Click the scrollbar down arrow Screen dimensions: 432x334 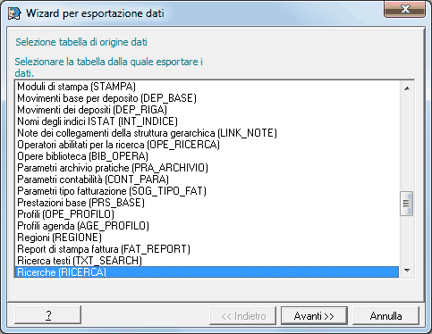click(407, 271)
